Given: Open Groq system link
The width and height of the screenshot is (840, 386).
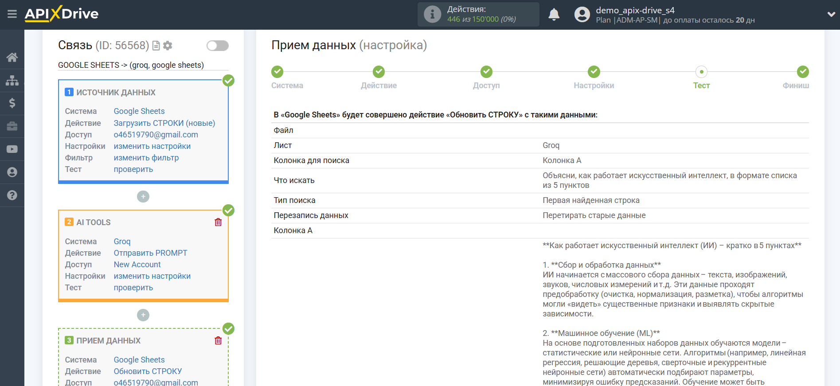Looking at the screenshot, I should coord(122,242).
